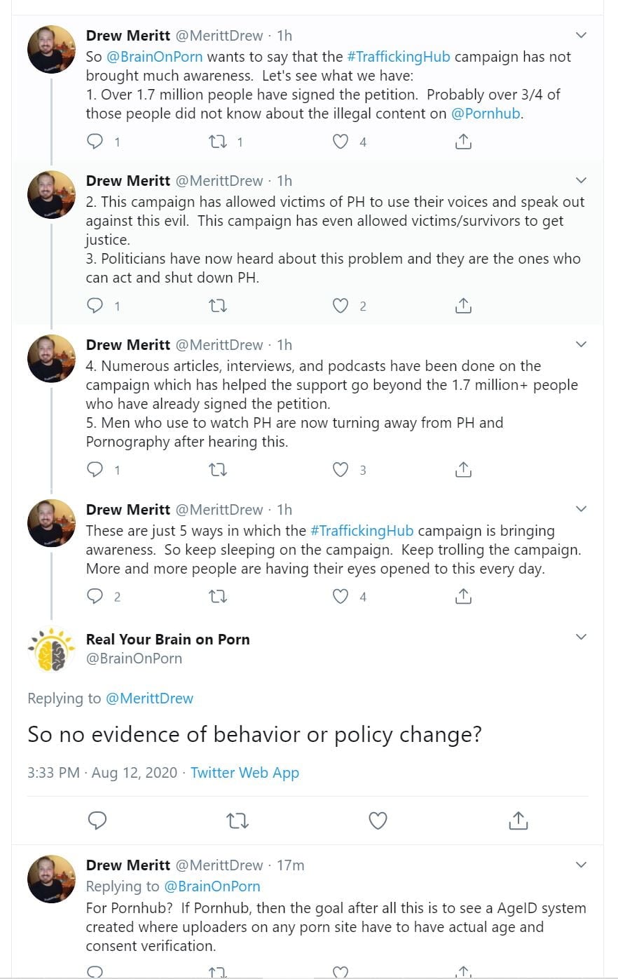Retweet the Real Your Brain on Porn tweet
Image resolution: width=618 pixels, height=979 pixels.
tap(238, 820)
